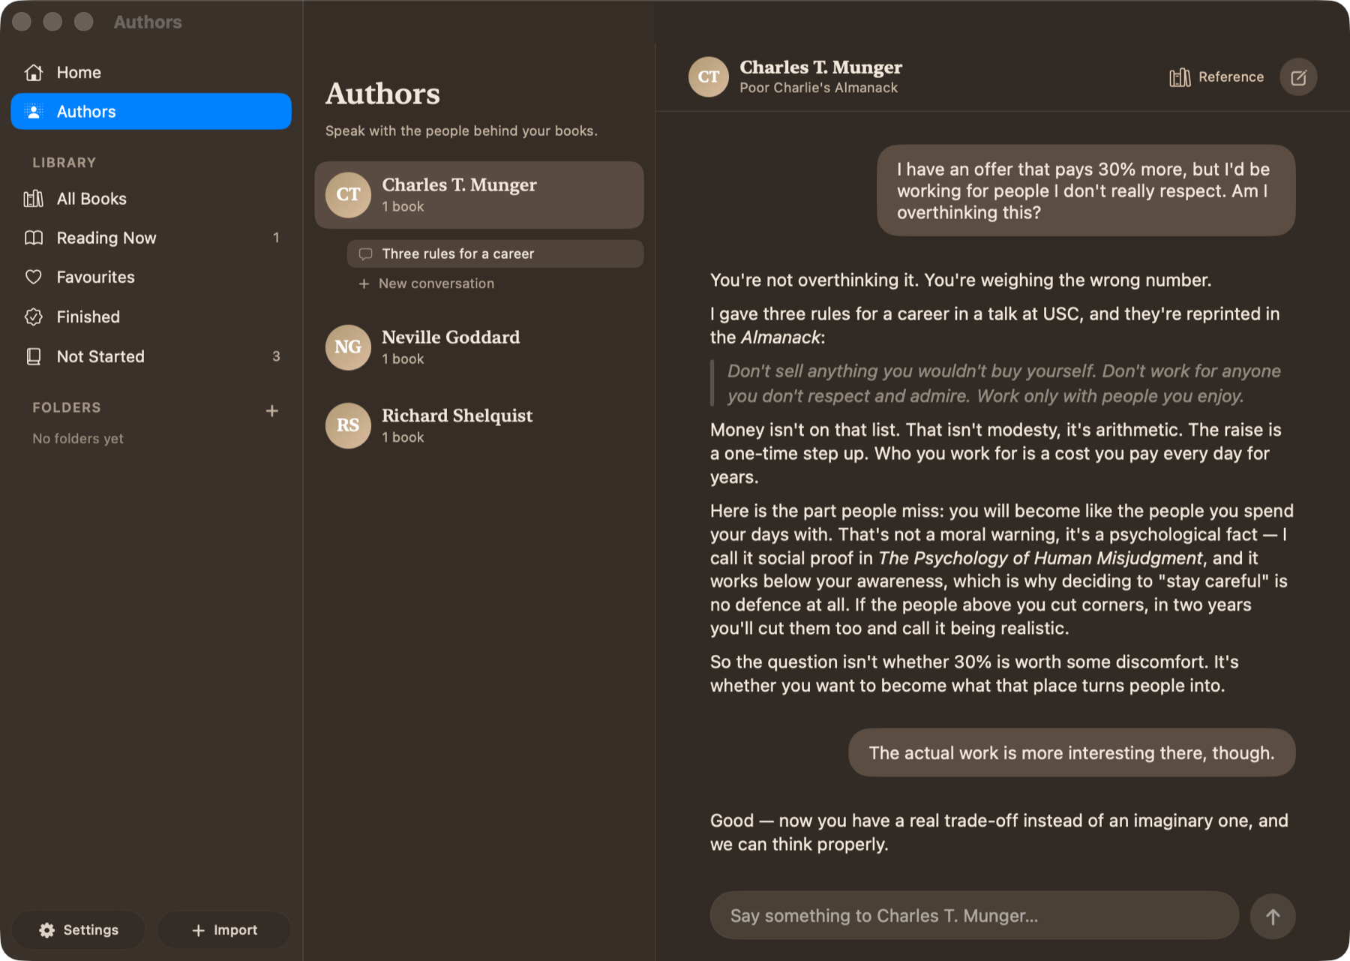The width and height of the screenshot is (1350, 961).
Task: Click the Favourites heart icon
Action: [34, 277]
